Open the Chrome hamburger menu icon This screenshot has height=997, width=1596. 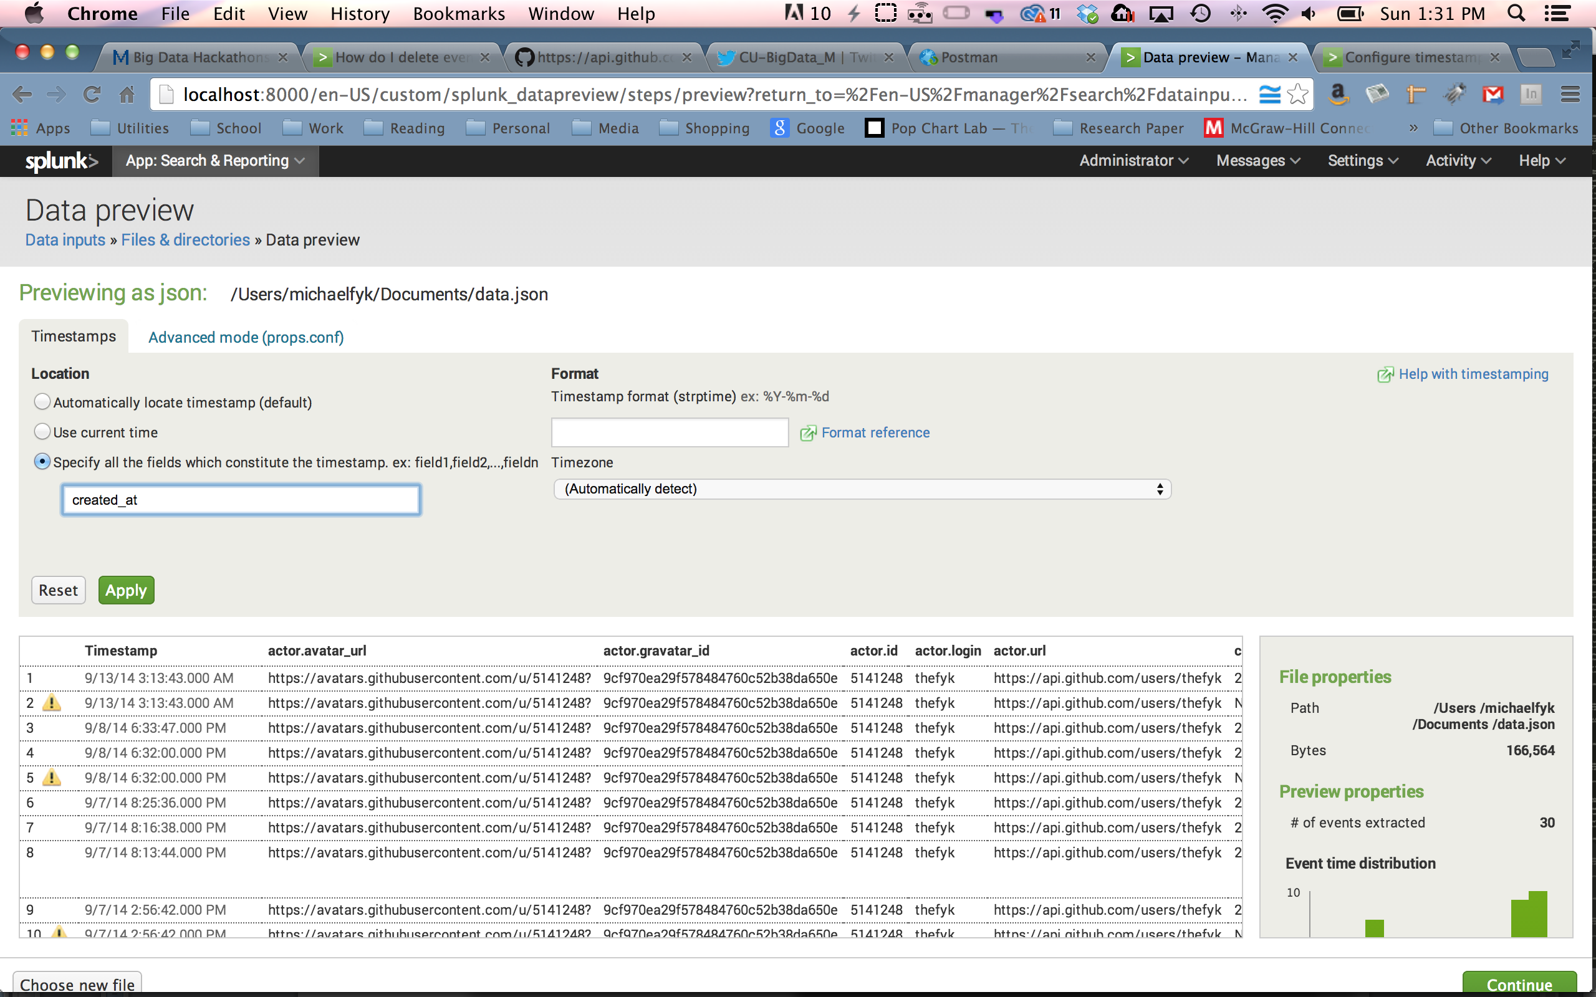[1570, 95]
